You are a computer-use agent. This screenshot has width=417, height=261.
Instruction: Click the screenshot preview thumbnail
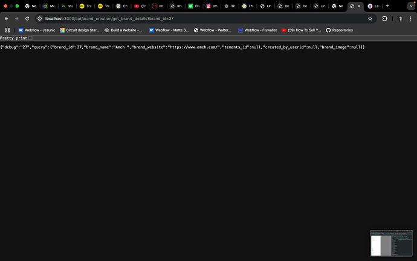pyautogui.click(x=392, y=243)
